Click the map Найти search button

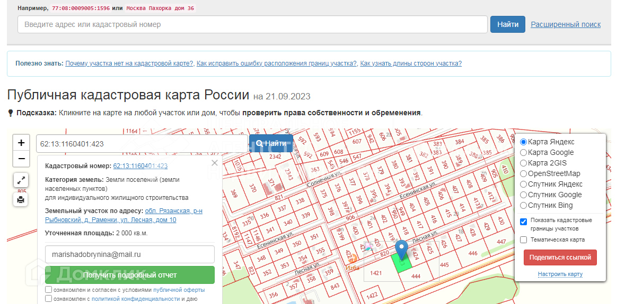(x=271, y=143)
